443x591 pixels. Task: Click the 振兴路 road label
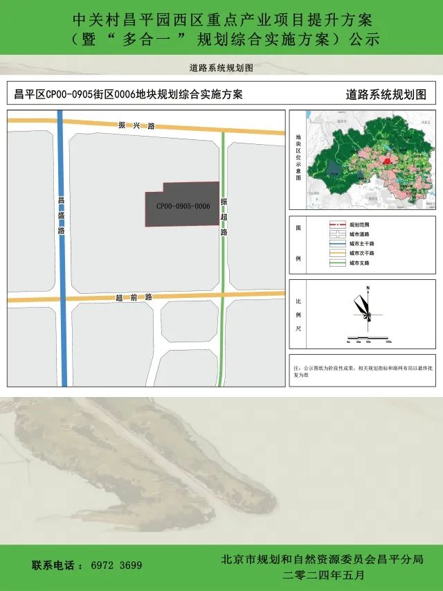click(x=136, y=125)
